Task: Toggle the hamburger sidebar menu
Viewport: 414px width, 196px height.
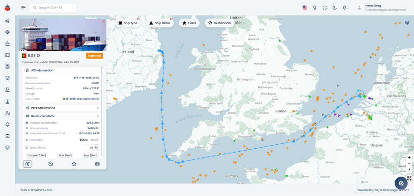Action: (23, 8)
